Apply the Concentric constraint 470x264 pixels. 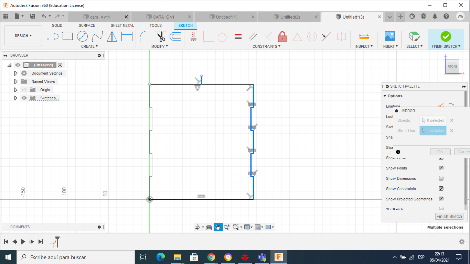point(312,36)
